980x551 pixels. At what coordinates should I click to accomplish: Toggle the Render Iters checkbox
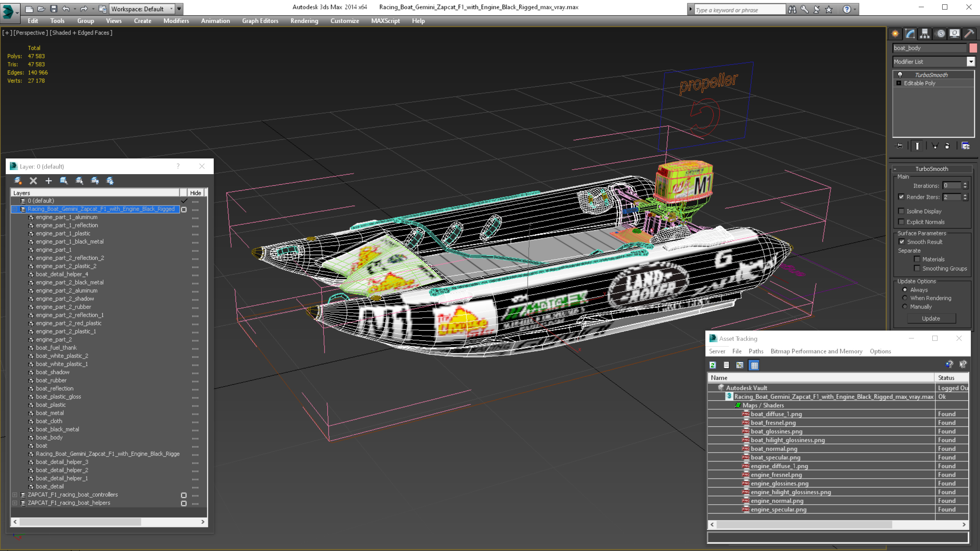pos(901,197)
